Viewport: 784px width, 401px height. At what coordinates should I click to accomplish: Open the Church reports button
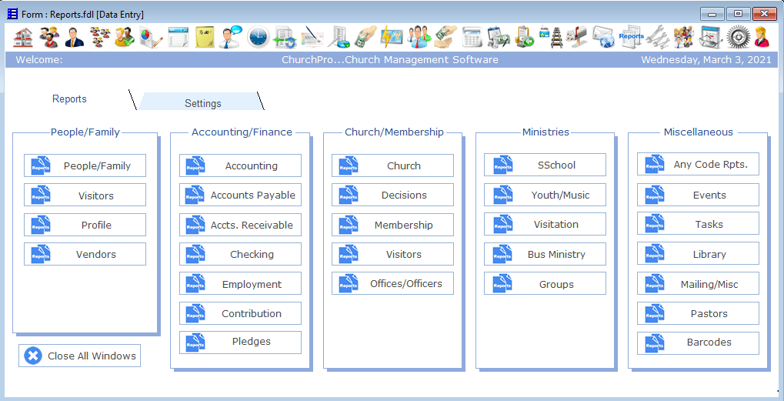392,165
